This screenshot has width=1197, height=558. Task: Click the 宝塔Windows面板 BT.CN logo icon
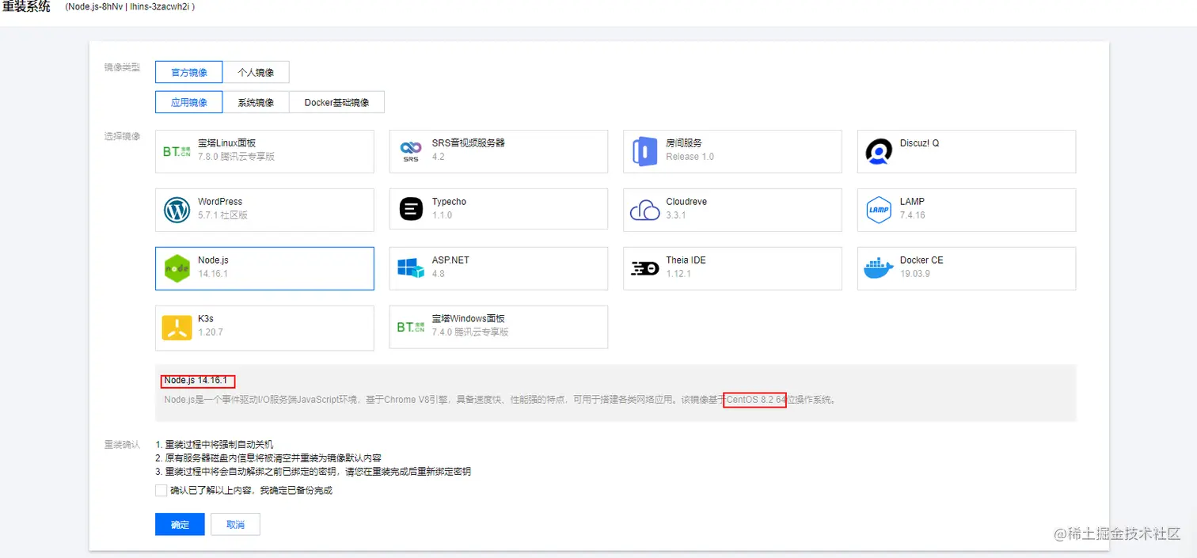pyautogui.click(x=411, y=327)
